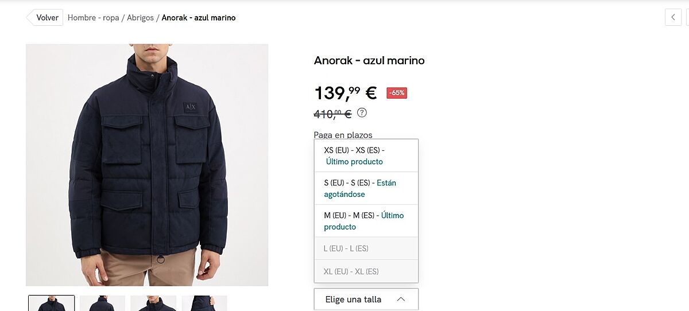Screen dimensions: 689x311
Task: Click 'Anorak - azul marino' breadcrumb text
Action: point(199,18)
